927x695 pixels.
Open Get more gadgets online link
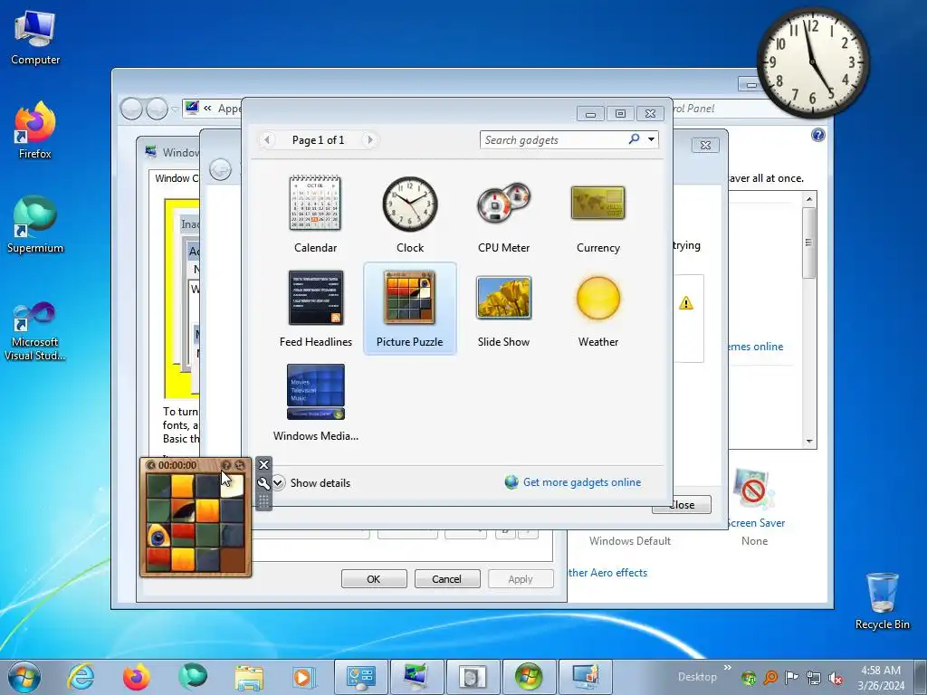tap(582, 482)
